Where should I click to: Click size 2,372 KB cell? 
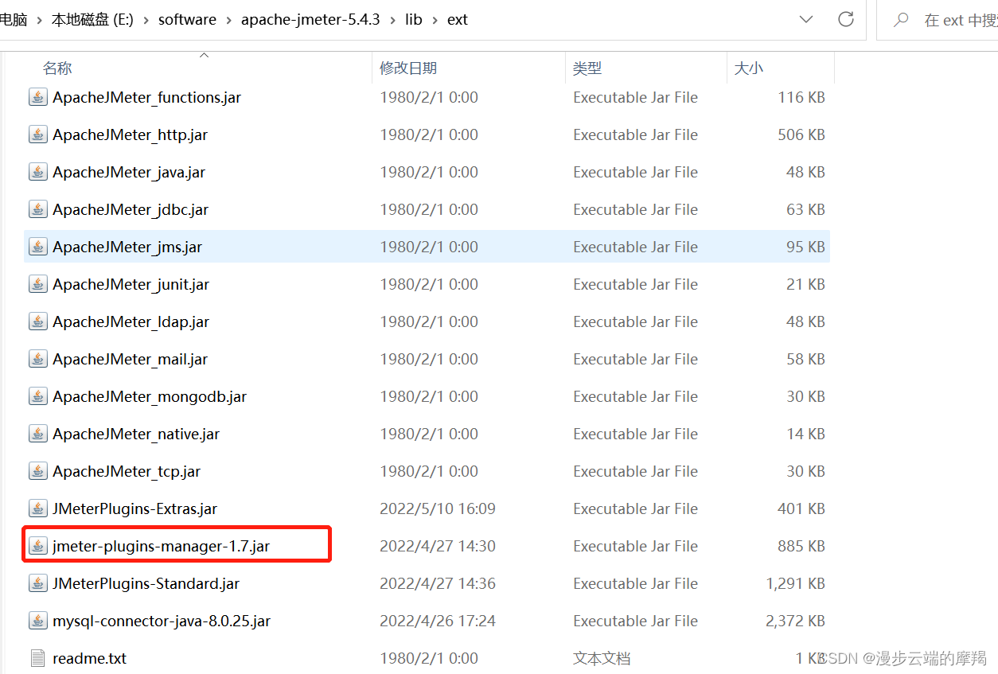[795, 621]
